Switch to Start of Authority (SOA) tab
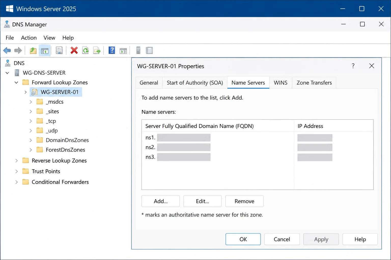This screenshot has height=260, width=391. click(x=195, y=83)
